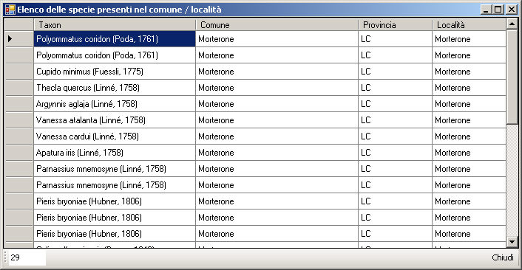This screenshot has height=270, width=522.
Task: Click the application icon in title bar
Action: 10,10
